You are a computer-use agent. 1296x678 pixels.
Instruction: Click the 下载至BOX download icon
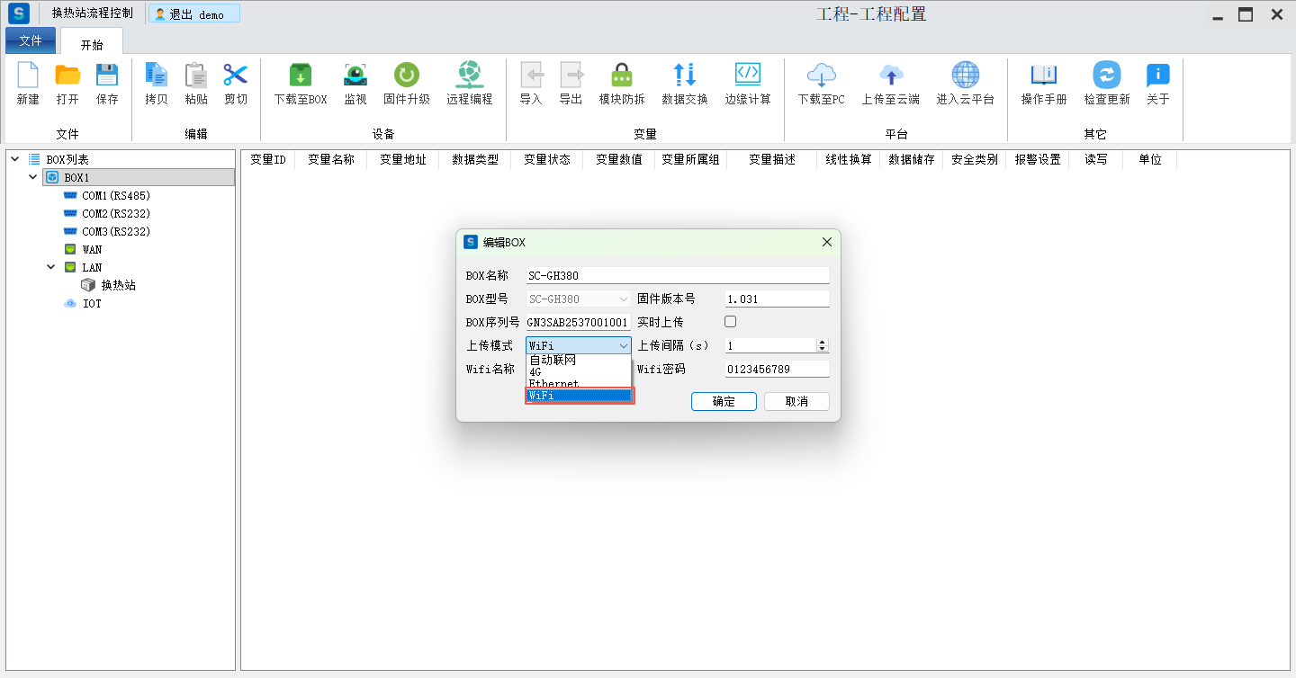coord(300,76)
